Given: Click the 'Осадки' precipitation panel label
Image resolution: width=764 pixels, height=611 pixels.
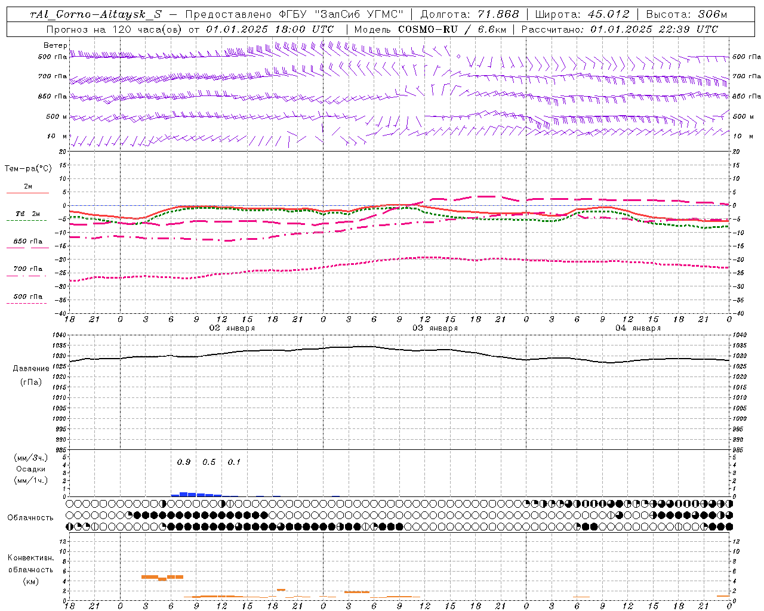Looking at the screenshot, I should coord(31,469).
